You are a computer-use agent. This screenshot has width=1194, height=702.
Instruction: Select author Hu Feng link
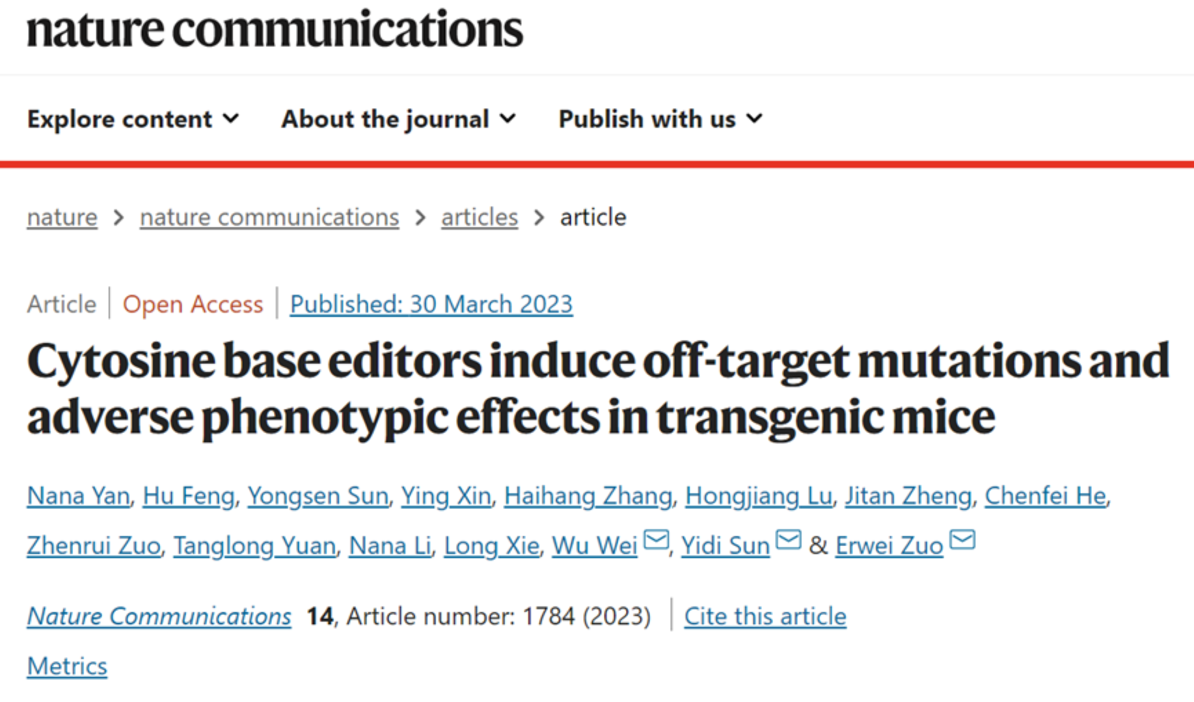coord(188,496)
